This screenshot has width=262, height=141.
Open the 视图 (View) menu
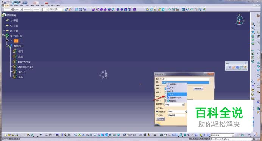(x=37, y=5)
